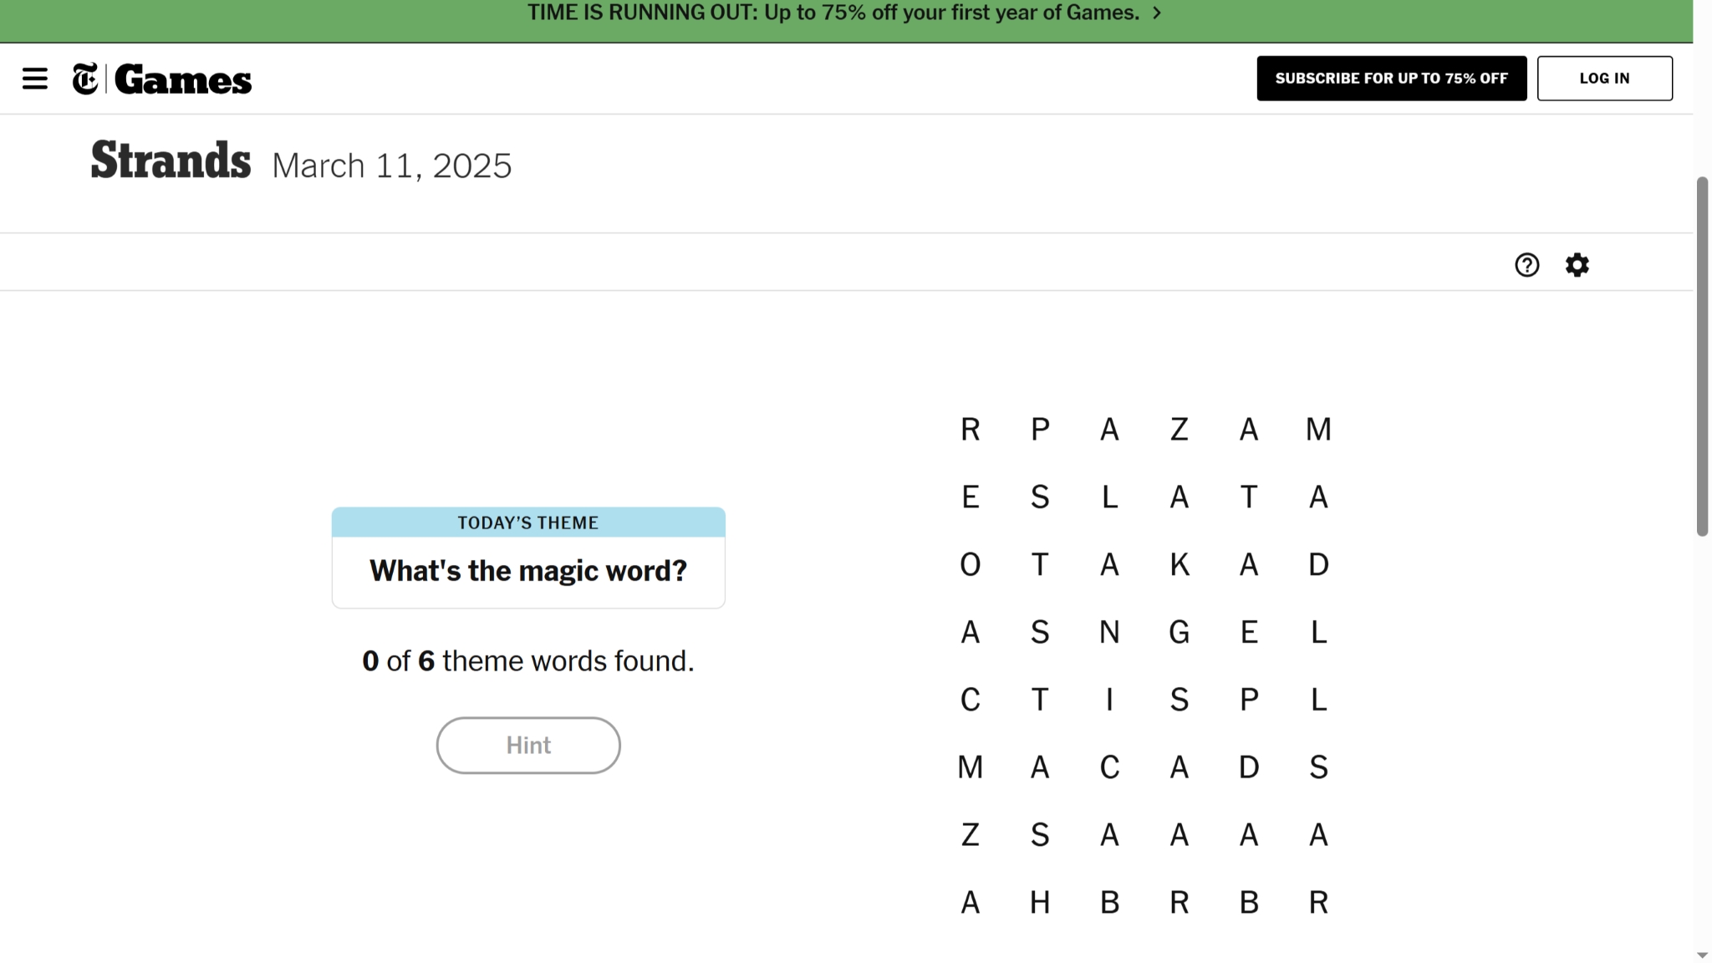Tap the letter H in the bottom row
1712x963 pixels.
pyautogui.click(x=1039, y=903)
